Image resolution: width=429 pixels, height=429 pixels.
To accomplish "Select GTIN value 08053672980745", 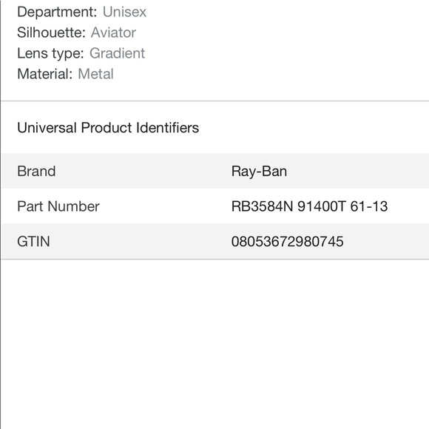I will tap(287, 242).
